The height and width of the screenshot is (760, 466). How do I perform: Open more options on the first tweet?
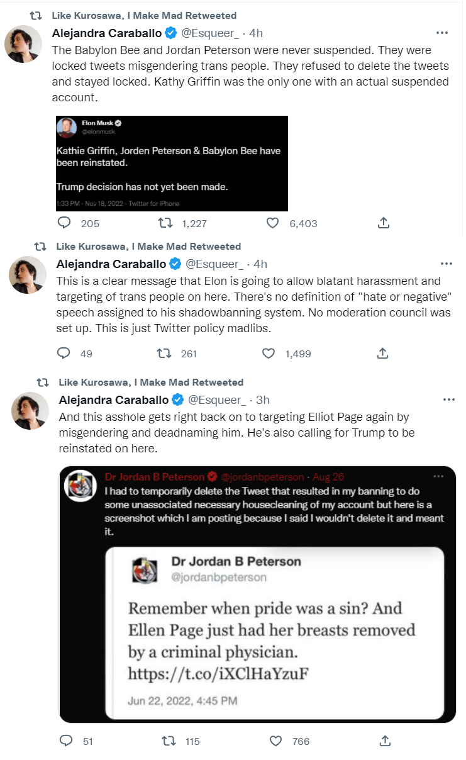pos(443,33)
